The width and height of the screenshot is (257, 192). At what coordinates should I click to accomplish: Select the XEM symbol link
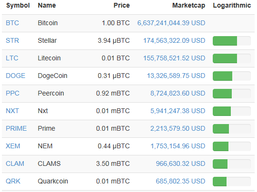tap(13, 146)
